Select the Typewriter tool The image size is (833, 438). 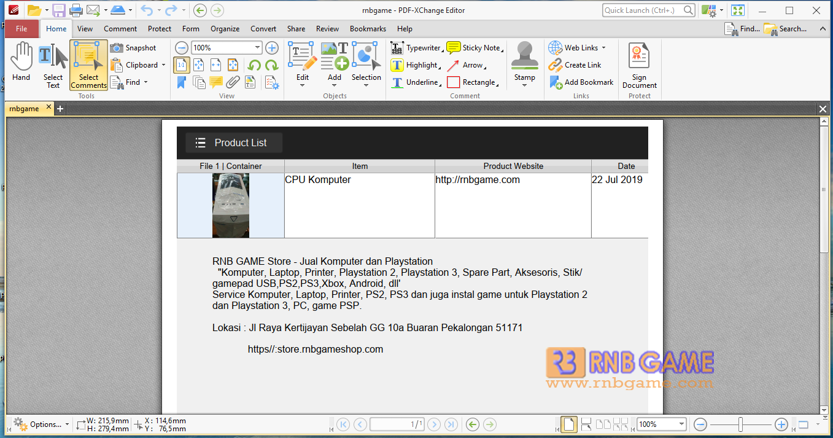pos(417,48)
